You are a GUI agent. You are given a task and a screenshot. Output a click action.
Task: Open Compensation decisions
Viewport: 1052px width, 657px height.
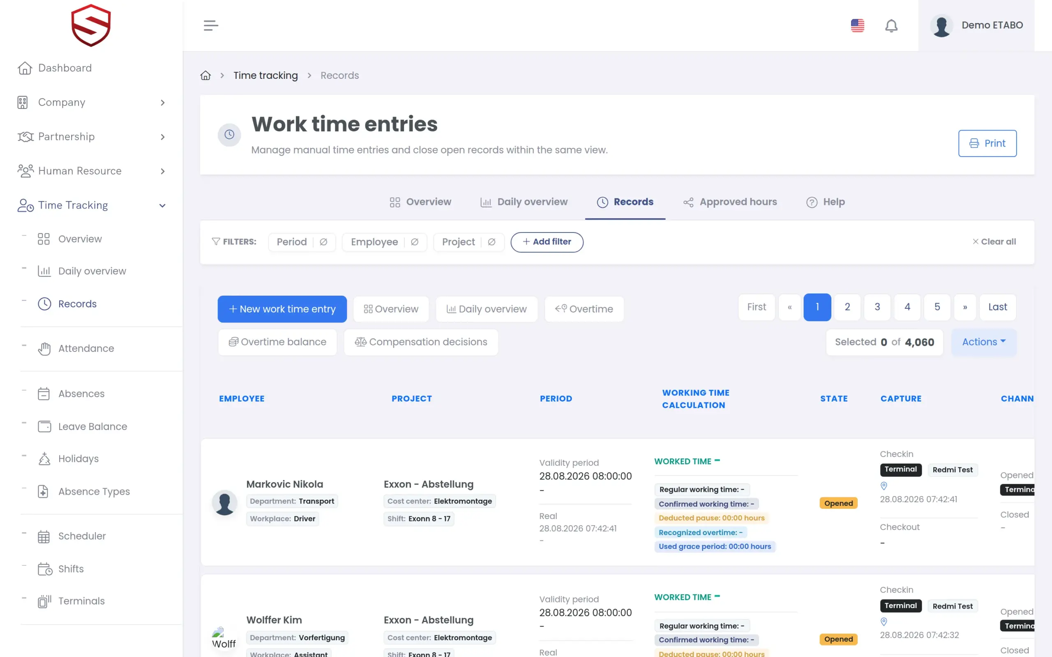coord(421,342)
